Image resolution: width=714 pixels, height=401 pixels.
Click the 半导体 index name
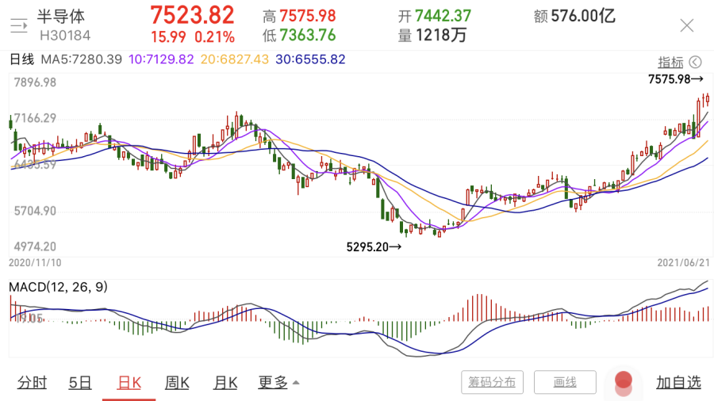click(x=61, y=17)
